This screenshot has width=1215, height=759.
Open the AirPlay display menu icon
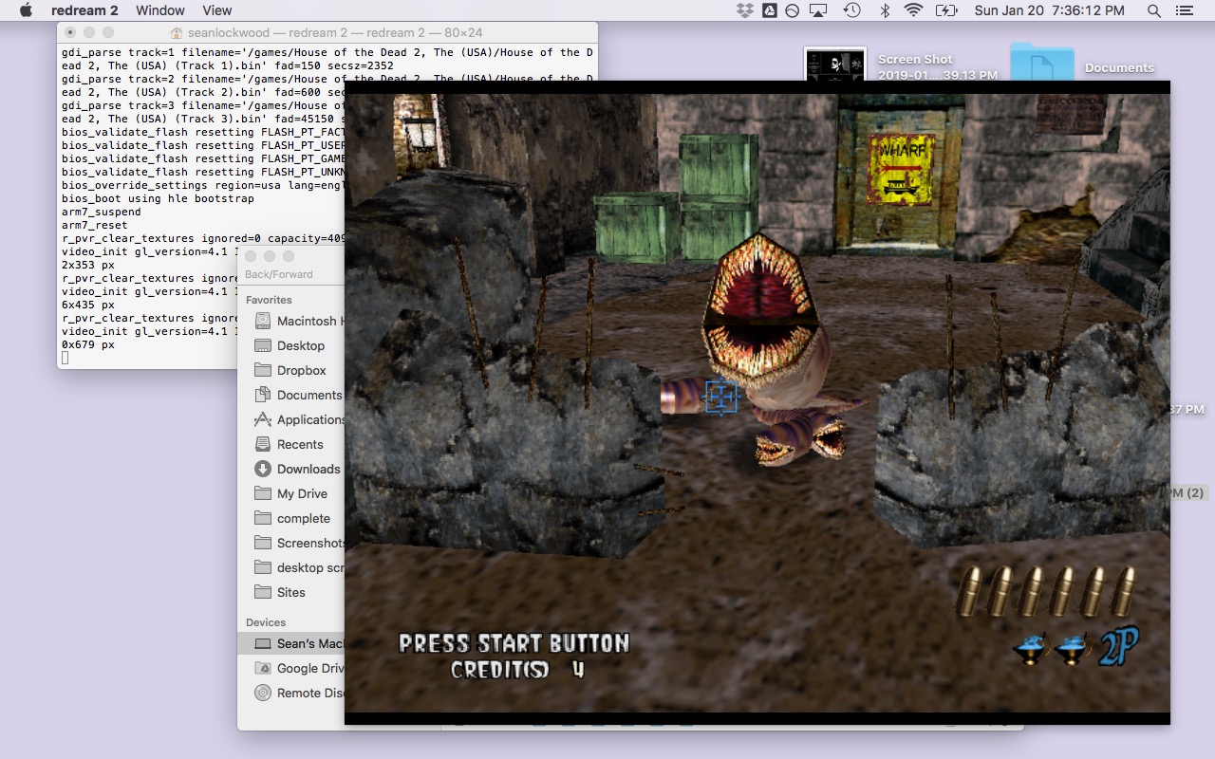818,10
